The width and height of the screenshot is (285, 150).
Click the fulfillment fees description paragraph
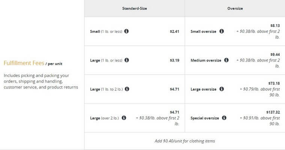click(x=41, y=81)
